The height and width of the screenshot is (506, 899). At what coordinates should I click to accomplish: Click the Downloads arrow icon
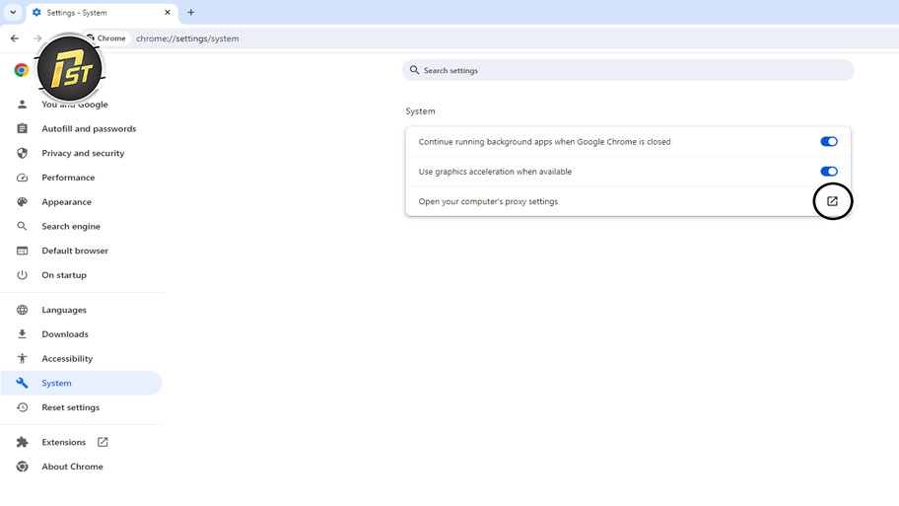pos(22,334)
